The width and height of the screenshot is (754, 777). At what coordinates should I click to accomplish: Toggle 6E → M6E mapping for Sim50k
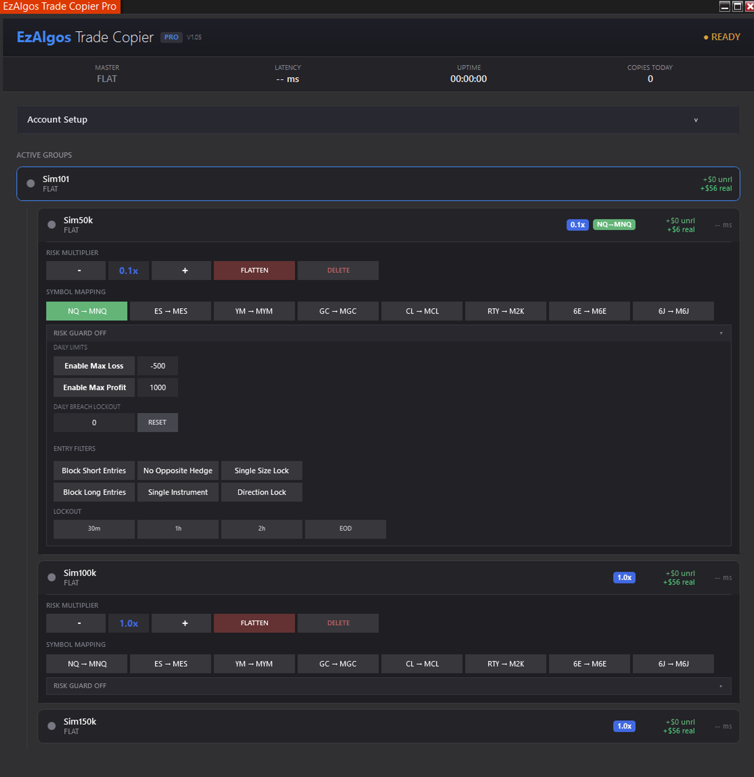[x=589, y=311]
